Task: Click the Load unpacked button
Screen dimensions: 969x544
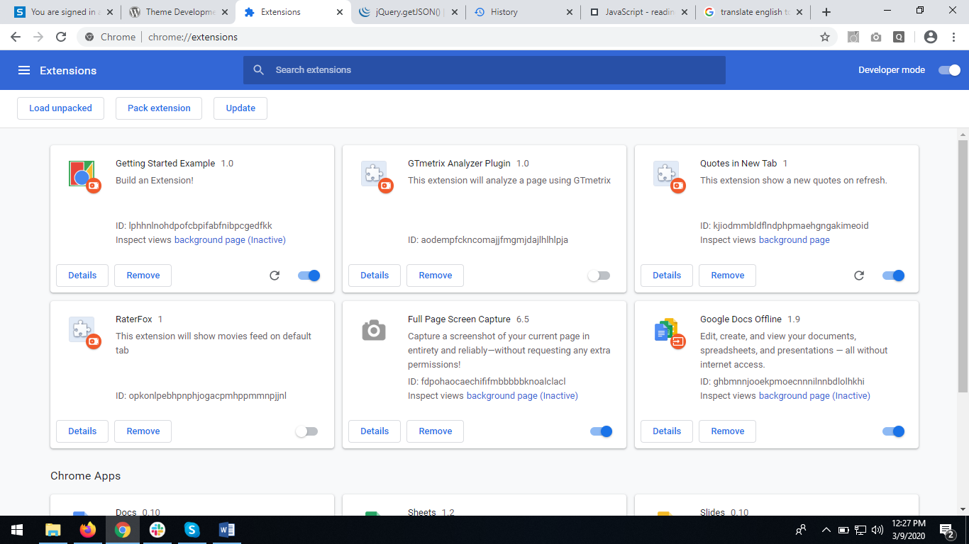Action: point(60,108)
